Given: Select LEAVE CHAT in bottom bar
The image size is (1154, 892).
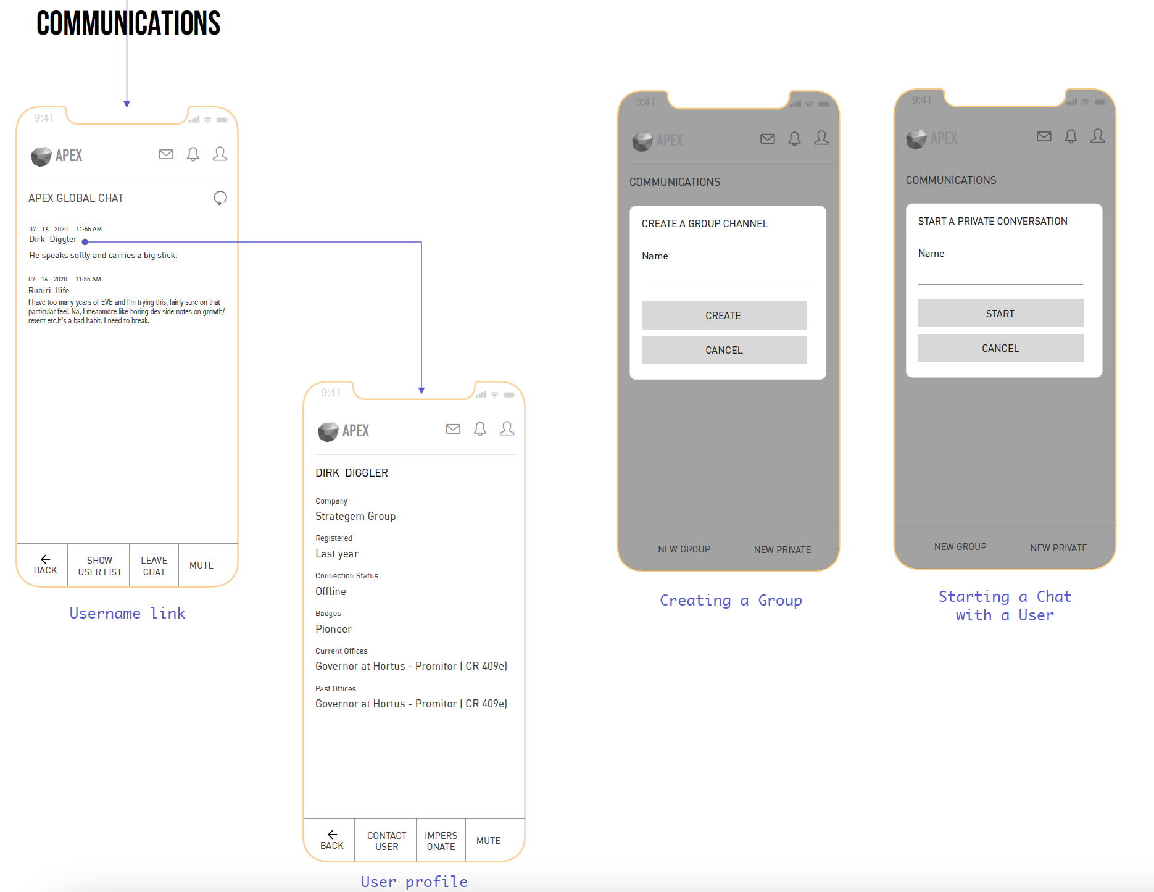Looking at the screenshot, I should pos(154,565).
